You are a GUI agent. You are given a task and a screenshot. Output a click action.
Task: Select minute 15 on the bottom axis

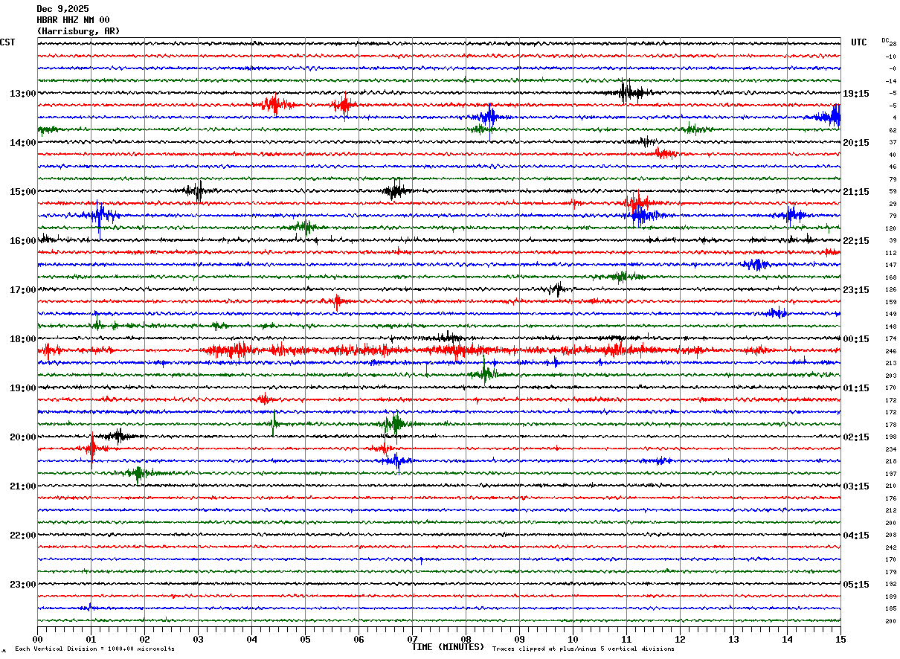pyautogui.click(x=840, y=639)
